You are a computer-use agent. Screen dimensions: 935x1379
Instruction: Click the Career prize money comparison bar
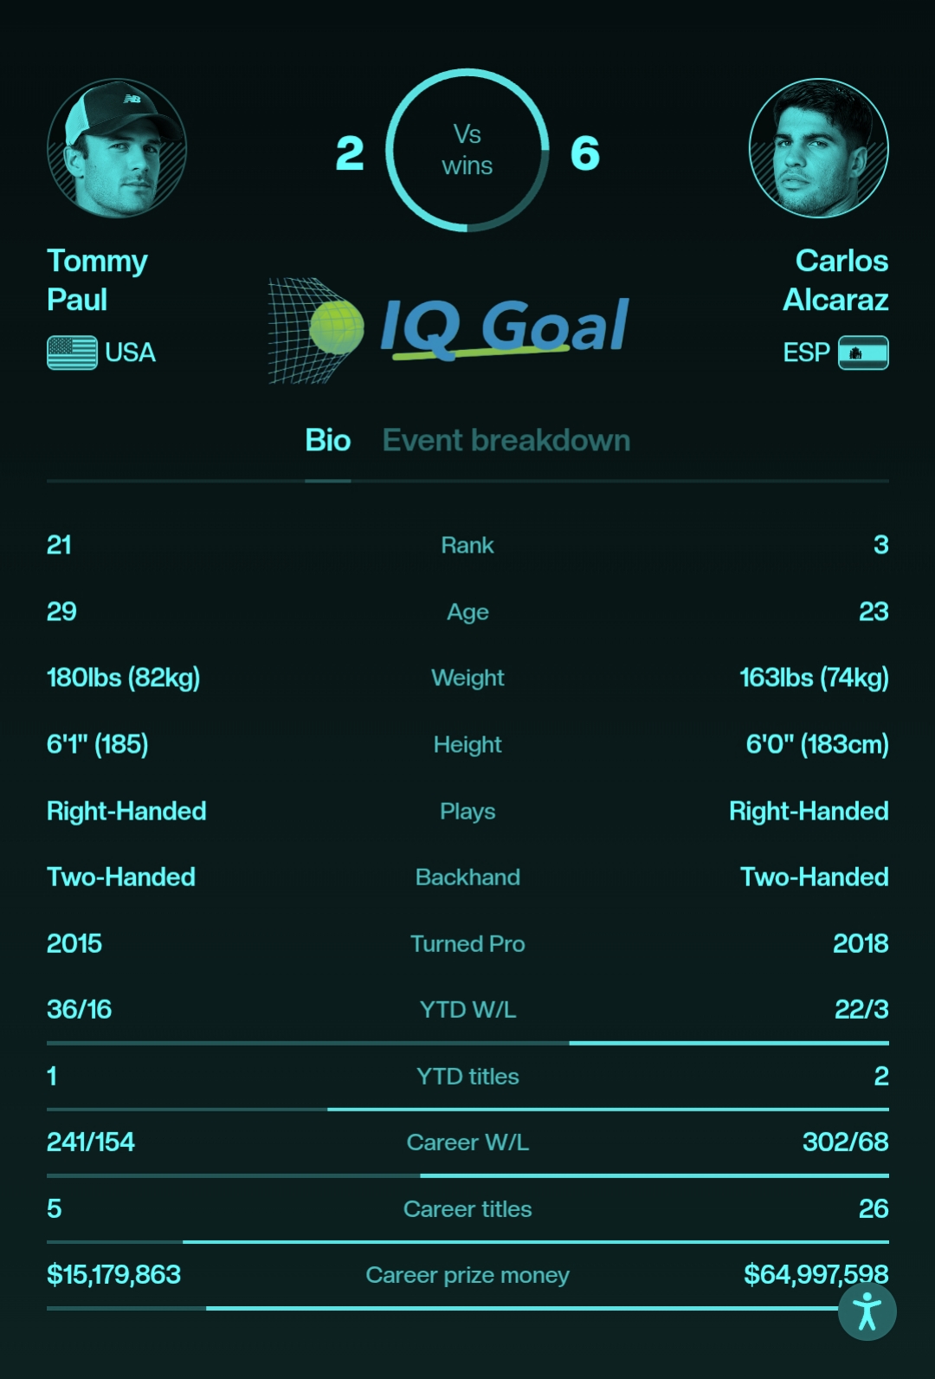tap(467, 1308)
